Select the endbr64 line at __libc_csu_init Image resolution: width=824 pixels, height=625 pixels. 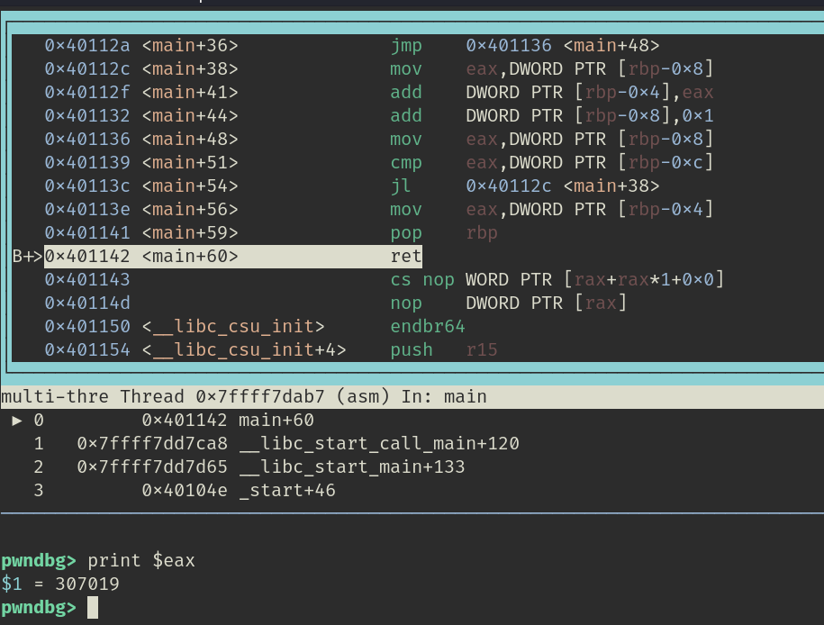tap(255, 326)
